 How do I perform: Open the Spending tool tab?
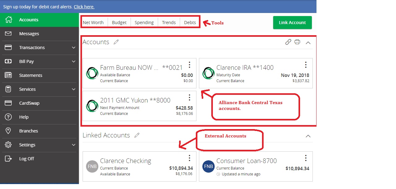(144, 23)
